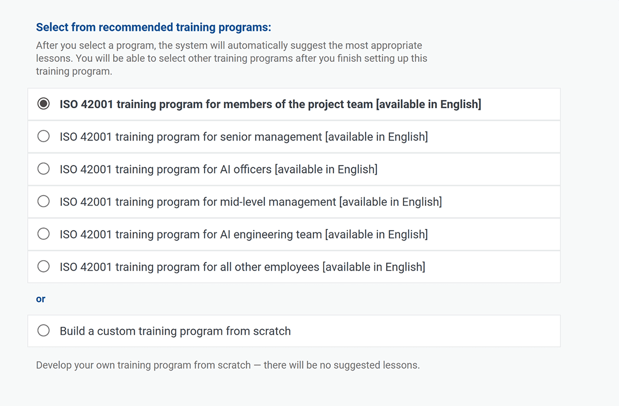Choose the senior management program radio button
The image size is (619, 406).
click(x=44, y=137)
